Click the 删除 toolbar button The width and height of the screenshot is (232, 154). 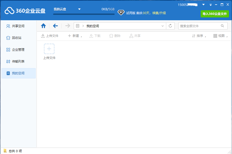click(115, 36)
